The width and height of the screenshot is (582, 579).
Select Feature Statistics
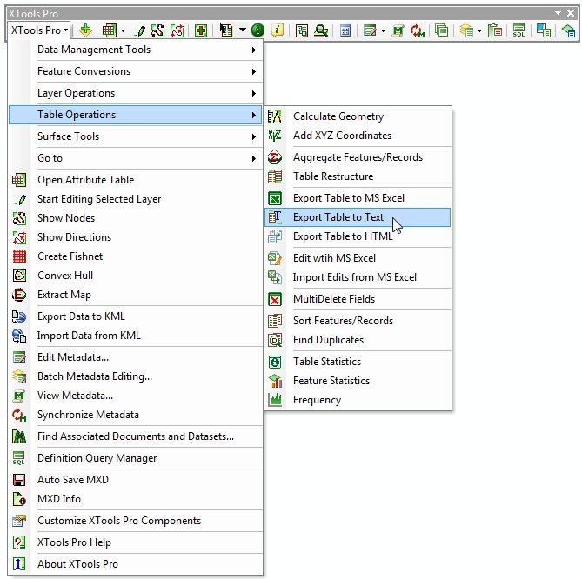(358, 381)
